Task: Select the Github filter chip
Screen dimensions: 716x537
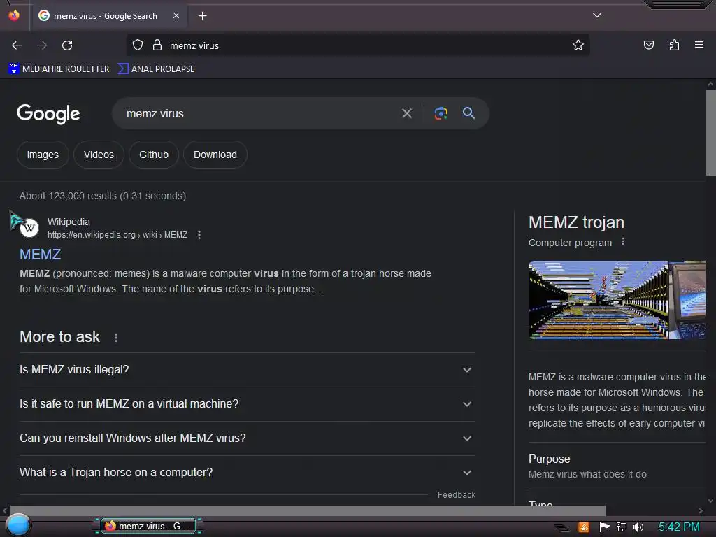Action: pos(153,155)
